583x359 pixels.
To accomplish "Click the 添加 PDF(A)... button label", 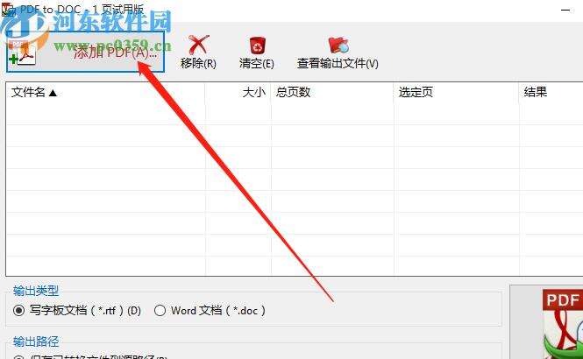I will tap(115, 53).
